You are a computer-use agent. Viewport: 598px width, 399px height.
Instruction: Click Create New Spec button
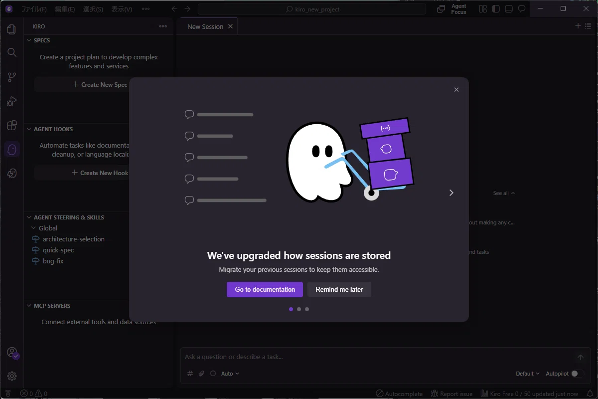tap(100, 84)
